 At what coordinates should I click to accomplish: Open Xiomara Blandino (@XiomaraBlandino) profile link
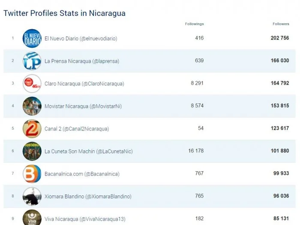tap(88, 197)
